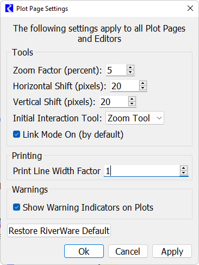
Task: Decrease Print Line Width Factor
Action: [184, 173]
